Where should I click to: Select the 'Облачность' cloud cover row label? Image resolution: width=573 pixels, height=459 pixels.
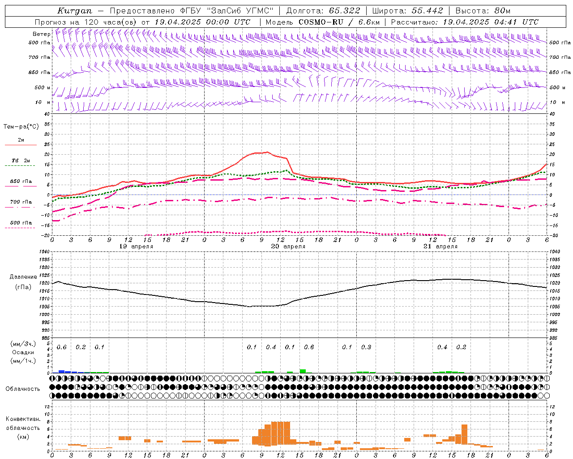pos(23,389)
